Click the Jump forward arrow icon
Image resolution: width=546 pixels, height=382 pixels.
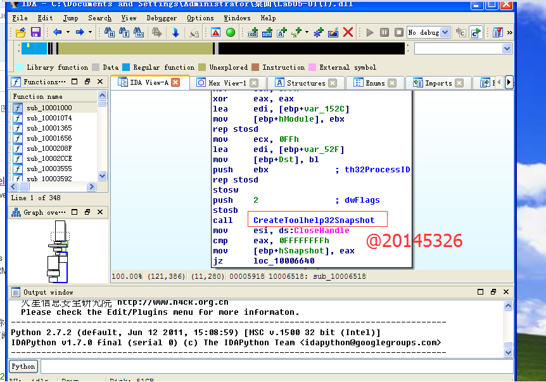[80, 32]
